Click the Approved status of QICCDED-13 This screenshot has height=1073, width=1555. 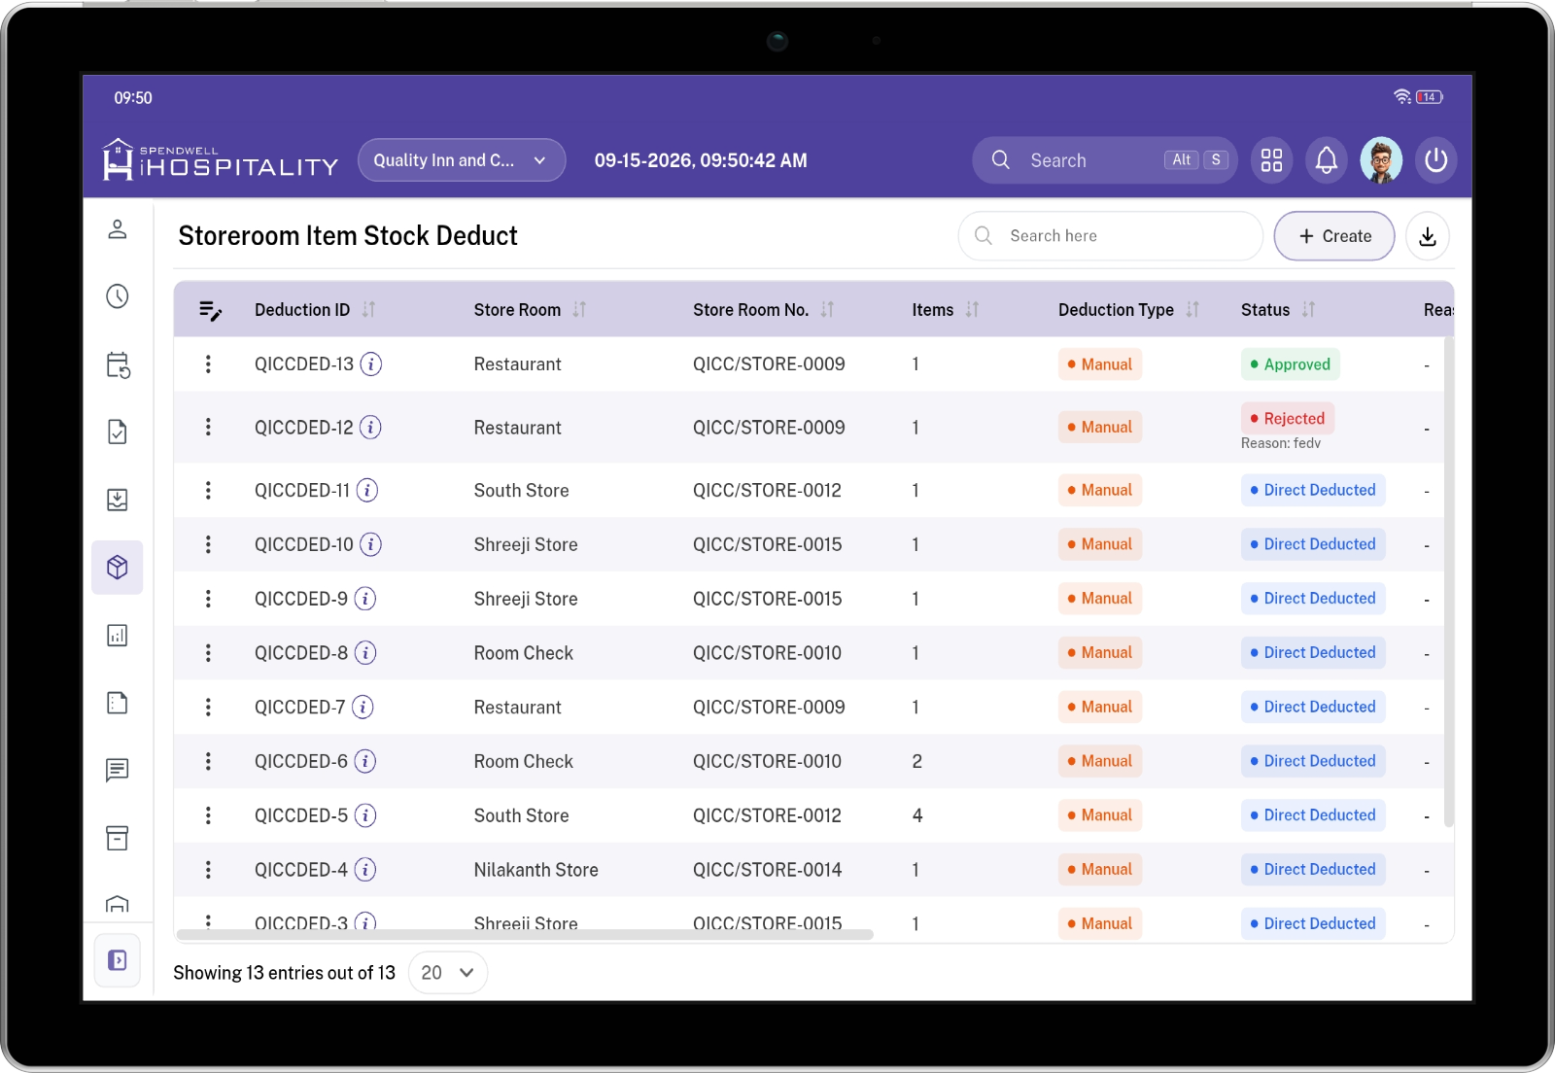point(1290,364)
